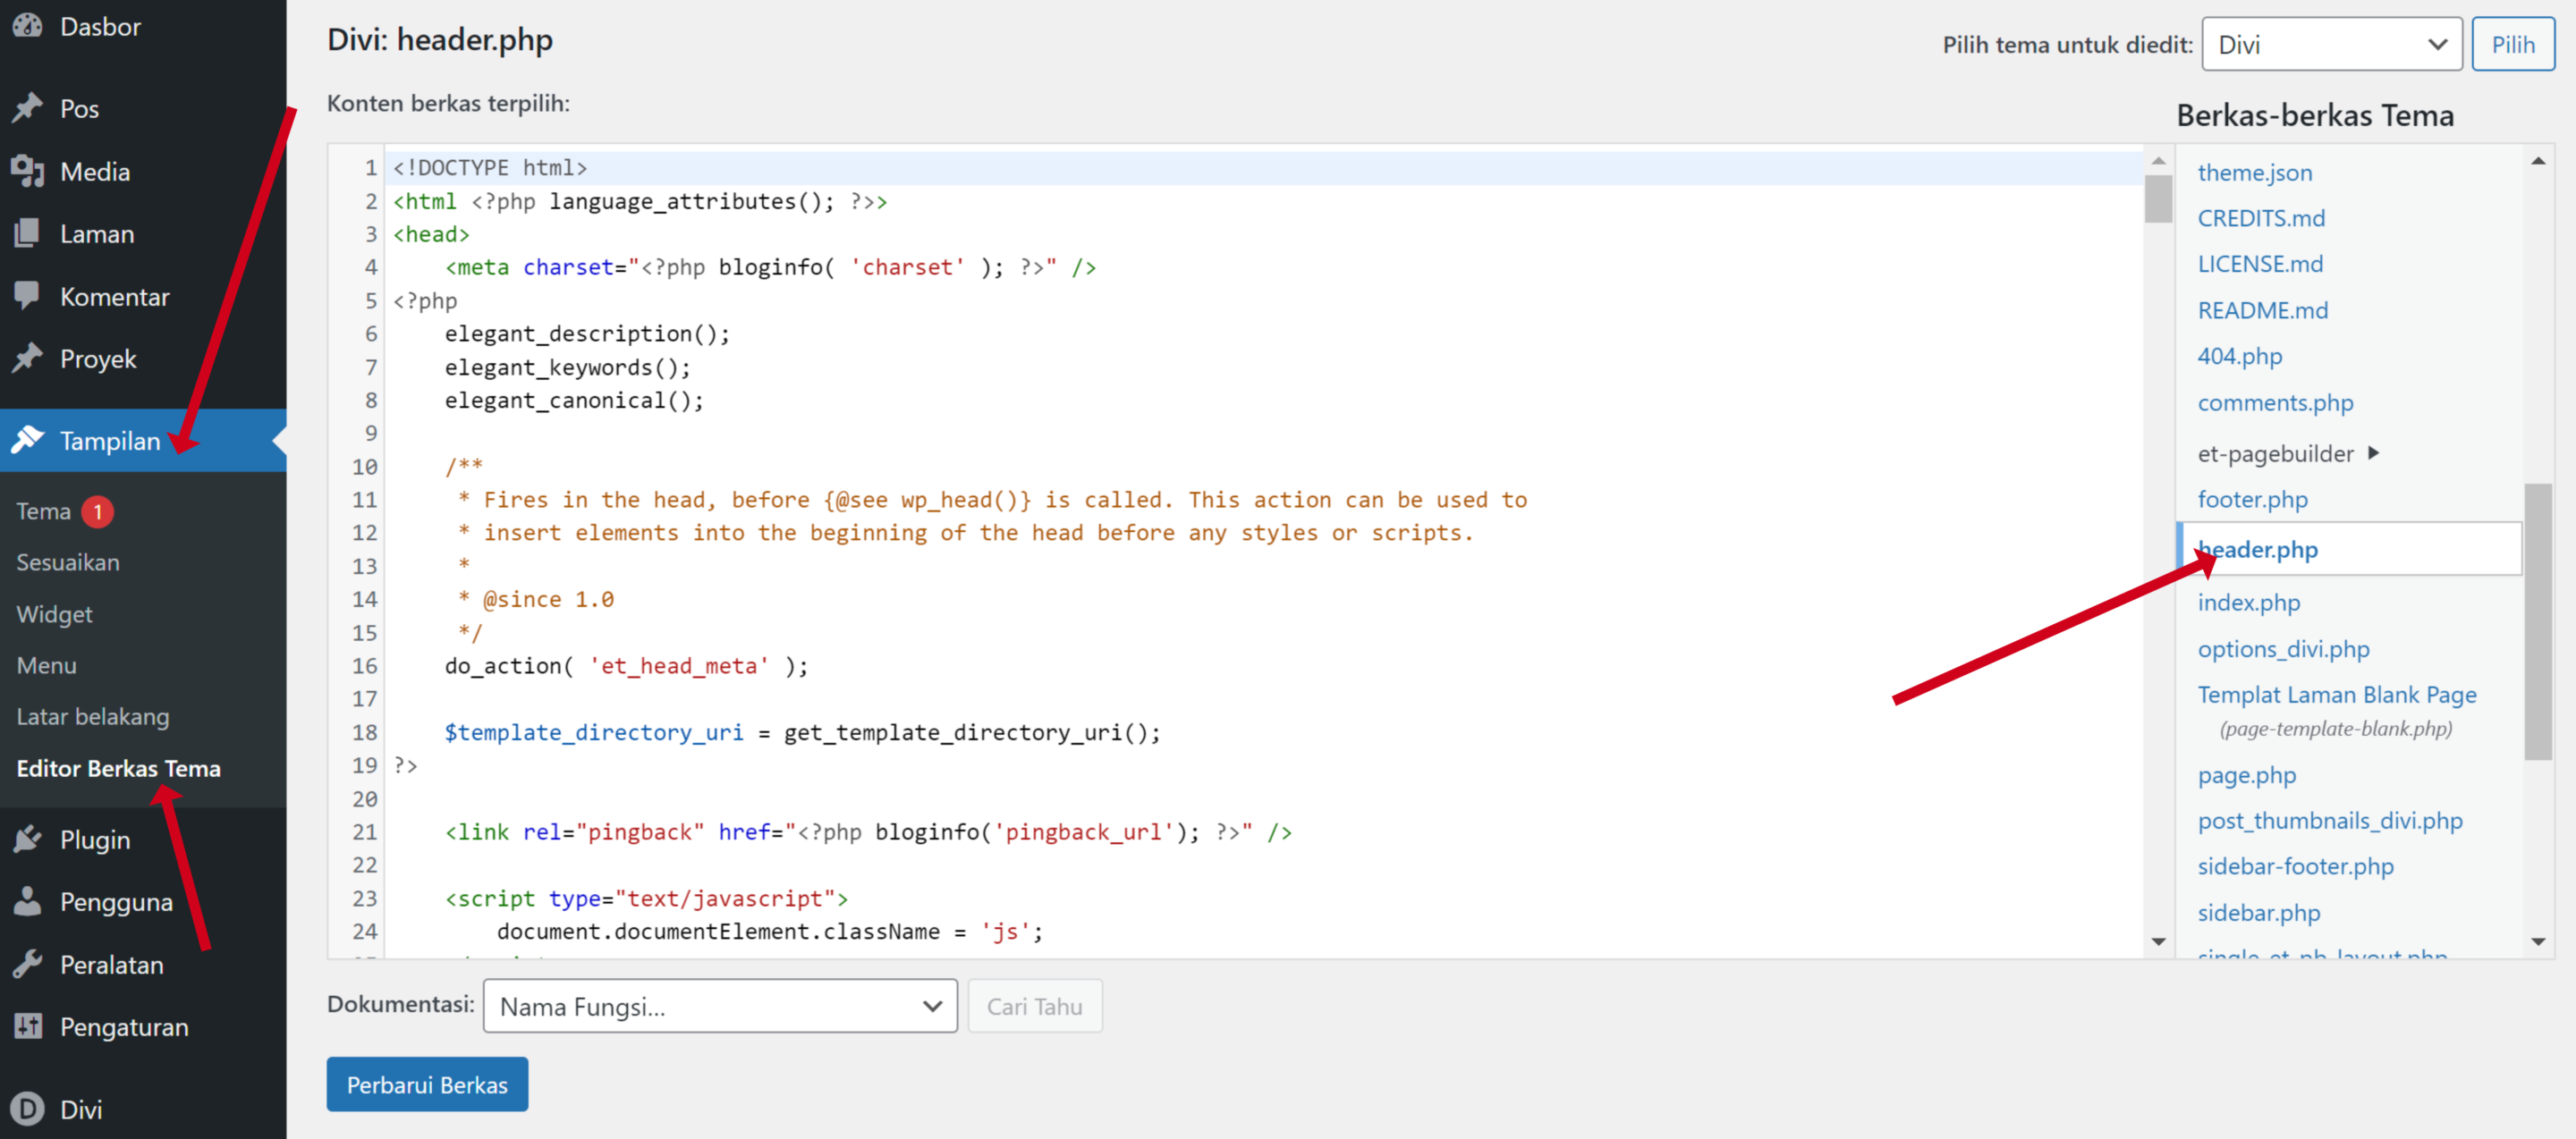This screenshot has width=2576, height=1139.
Task: Select Editor Berkas Tema submenu
Action: point(118,768)
